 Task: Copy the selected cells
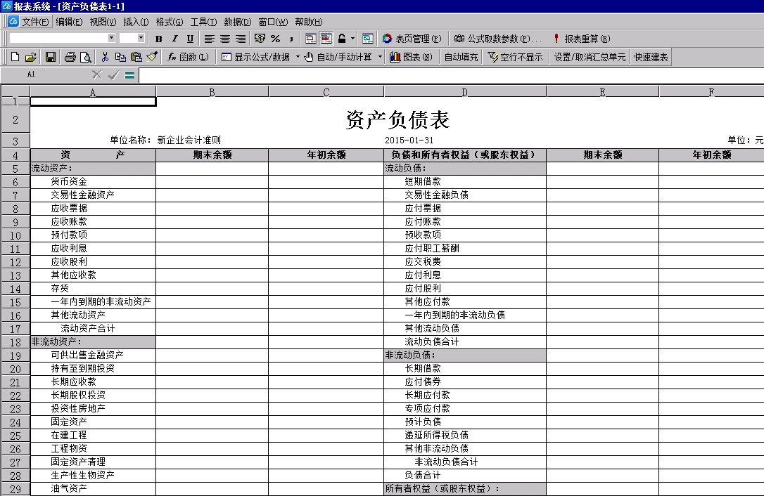[120, 57]
